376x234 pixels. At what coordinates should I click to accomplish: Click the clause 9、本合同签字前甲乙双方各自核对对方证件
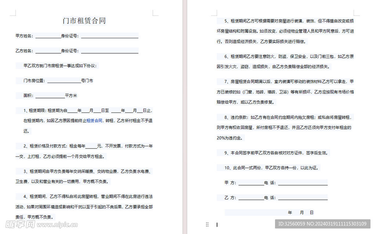(x=276, y=153)
